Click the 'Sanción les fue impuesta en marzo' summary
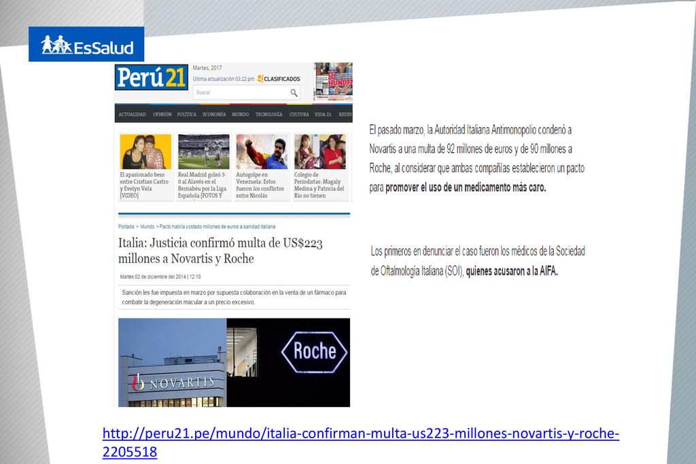The width and height of the screenshot is (696, 464). click(x=234, y=297)
